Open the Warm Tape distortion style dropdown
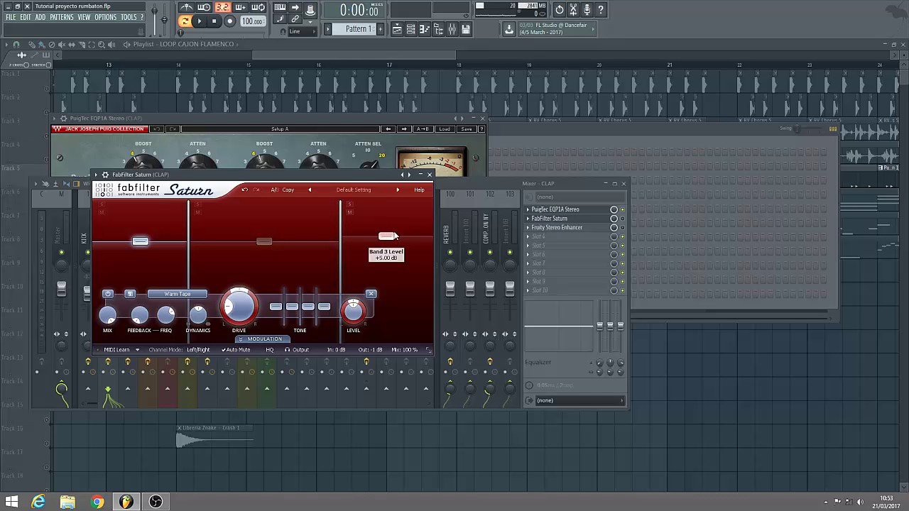 pyautogui.click(x=178, y=294)
